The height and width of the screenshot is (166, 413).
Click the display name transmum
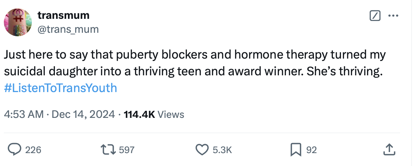click(63, 15)
